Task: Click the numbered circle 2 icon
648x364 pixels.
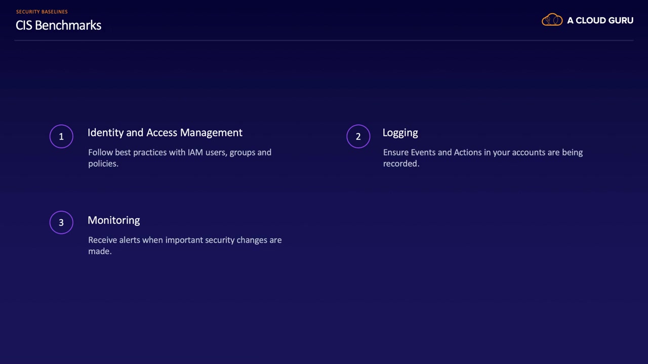Action: click(358, 136)
